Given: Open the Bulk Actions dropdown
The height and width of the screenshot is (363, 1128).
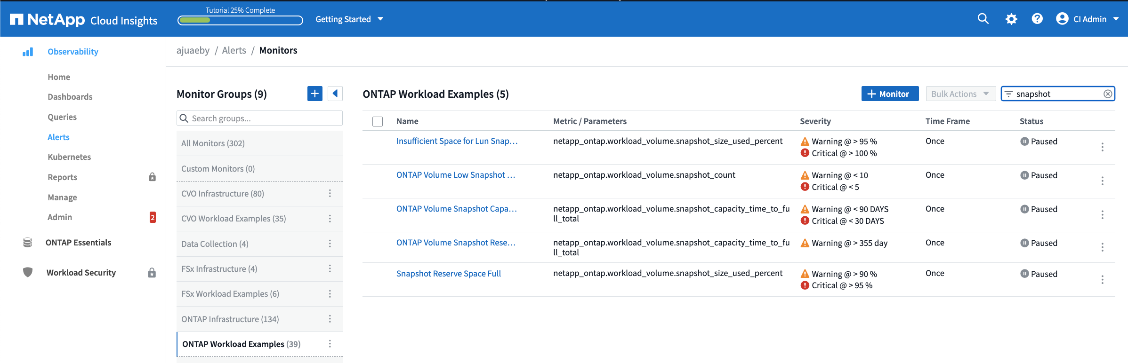Looking at the screenshot, I should 960,94.
